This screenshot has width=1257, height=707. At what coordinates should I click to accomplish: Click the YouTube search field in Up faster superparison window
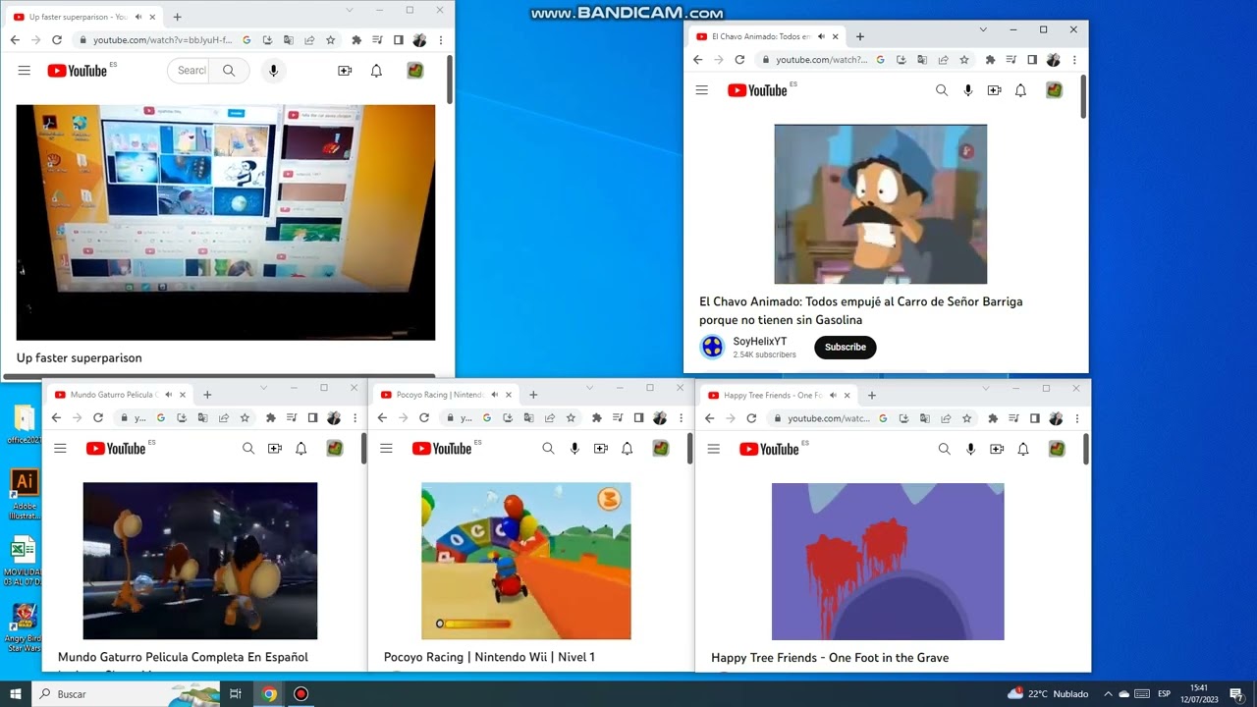pos(189,71)
